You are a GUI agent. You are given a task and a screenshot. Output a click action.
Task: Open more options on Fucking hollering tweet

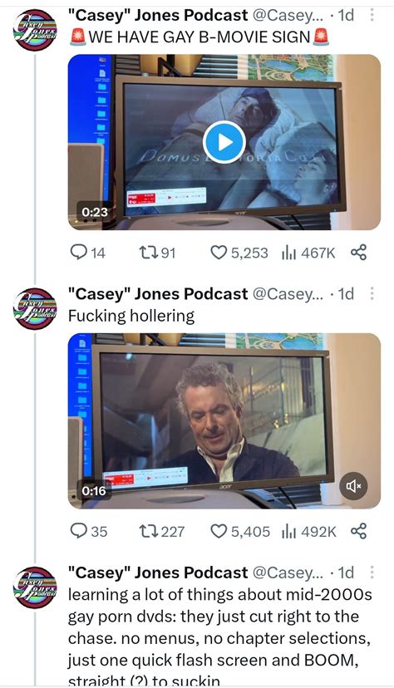(x=372, y=293)
